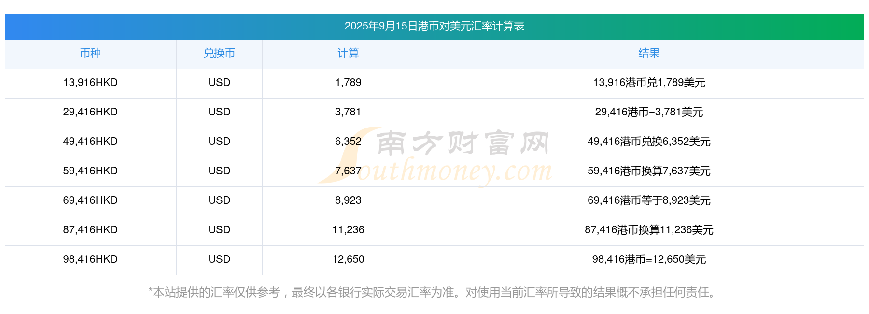
Task: Click USD in the 69,416HKD row
Action: point(219,200)
